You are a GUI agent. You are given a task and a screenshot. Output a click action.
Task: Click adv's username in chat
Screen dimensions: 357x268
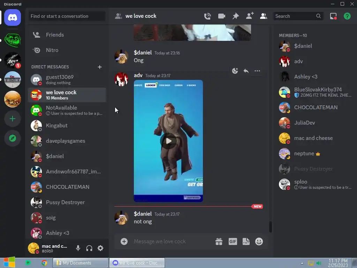pyautogui.click(x=138, y=75)
